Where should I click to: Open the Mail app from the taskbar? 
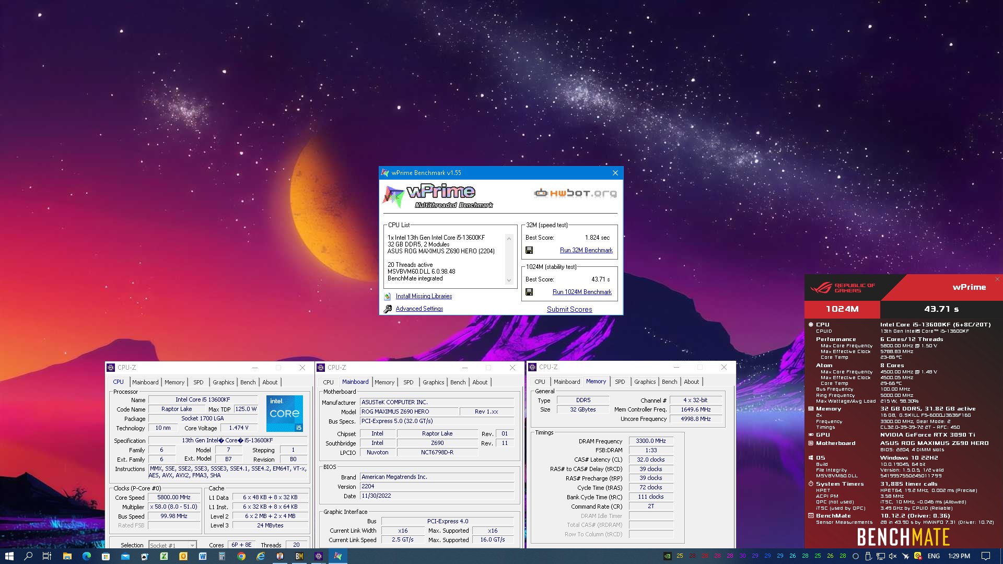(125, 556)
